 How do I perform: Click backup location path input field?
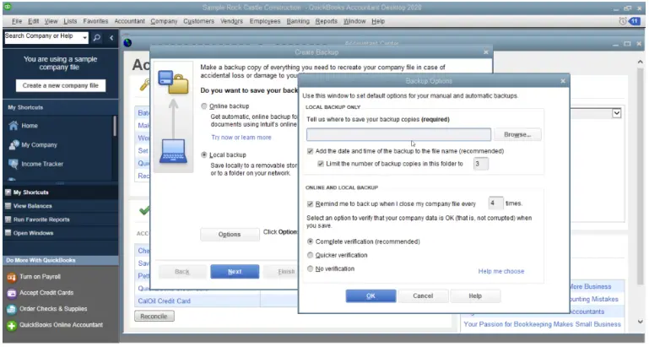398,134
